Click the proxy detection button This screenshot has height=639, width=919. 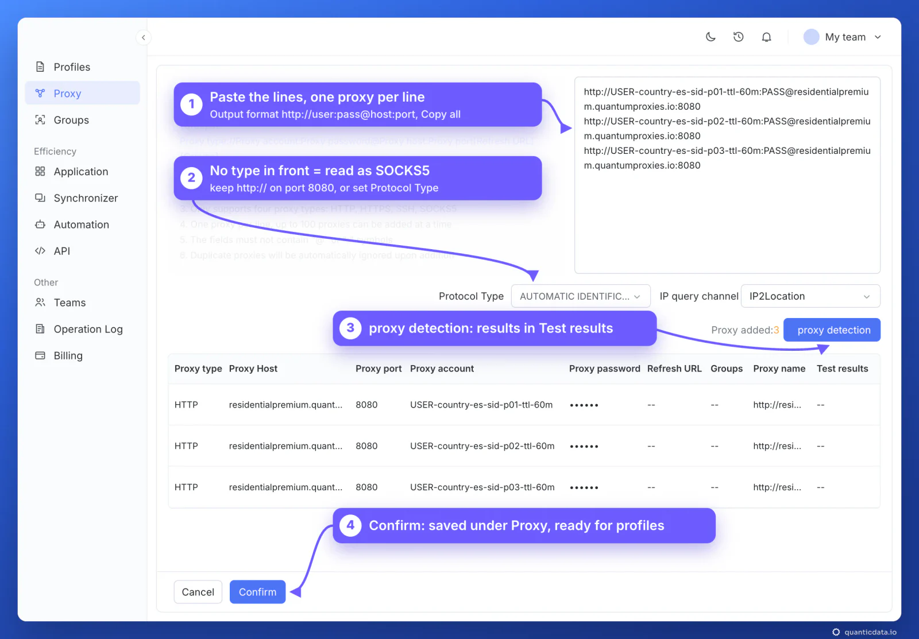pos(832,330)
